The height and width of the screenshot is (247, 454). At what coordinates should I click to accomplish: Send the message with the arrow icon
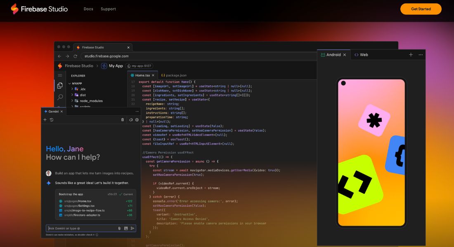pos(132,228)
